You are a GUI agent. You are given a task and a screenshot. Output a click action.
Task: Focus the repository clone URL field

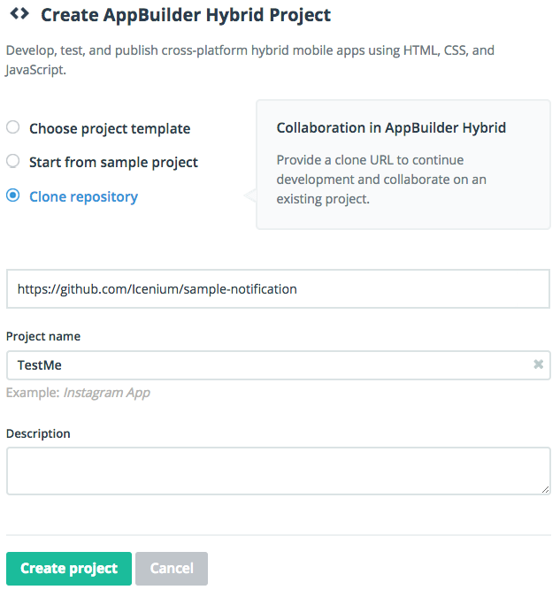pos(278,289)
